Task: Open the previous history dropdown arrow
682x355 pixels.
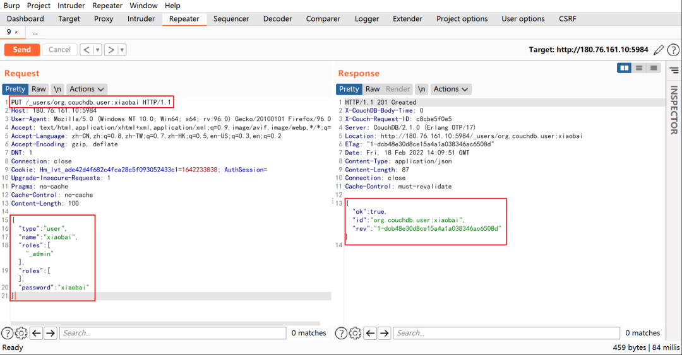Action: point(97,50)
